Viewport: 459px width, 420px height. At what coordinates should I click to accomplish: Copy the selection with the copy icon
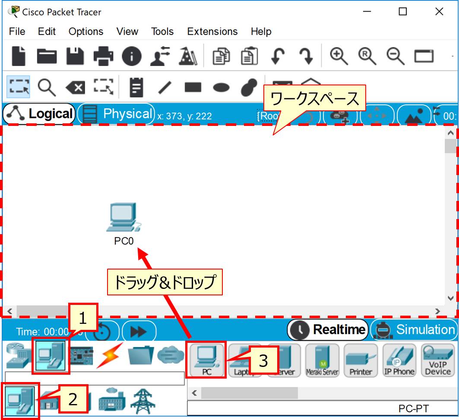(x=222, y=56)
